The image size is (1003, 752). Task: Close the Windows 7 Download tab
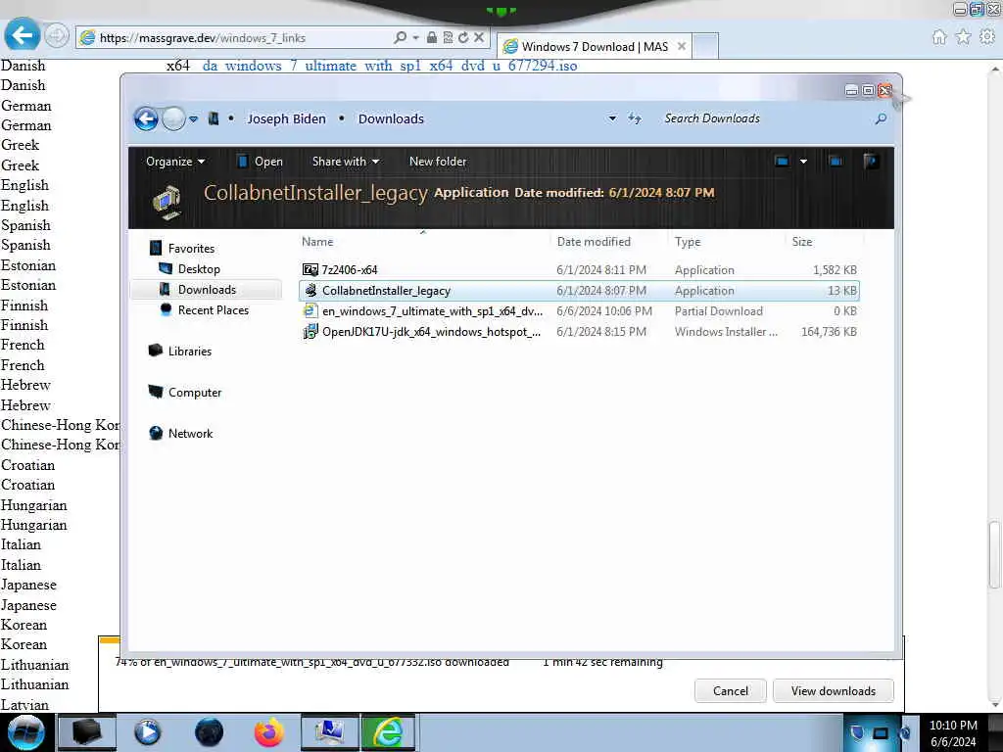coord(682,46)
